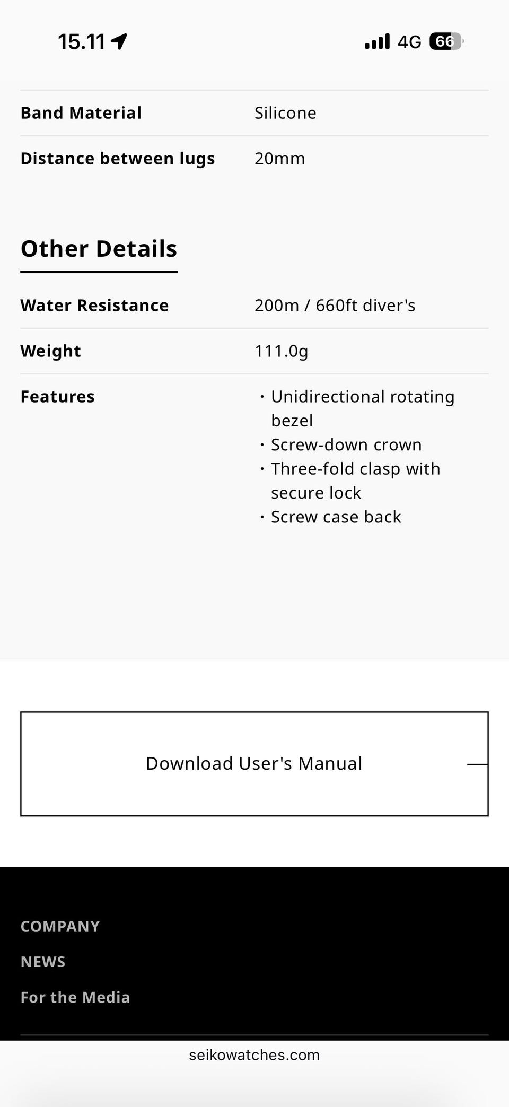This screenshot has width=509, height=1107.
Task: Open the COMPANY footer link
Action: 60,927
